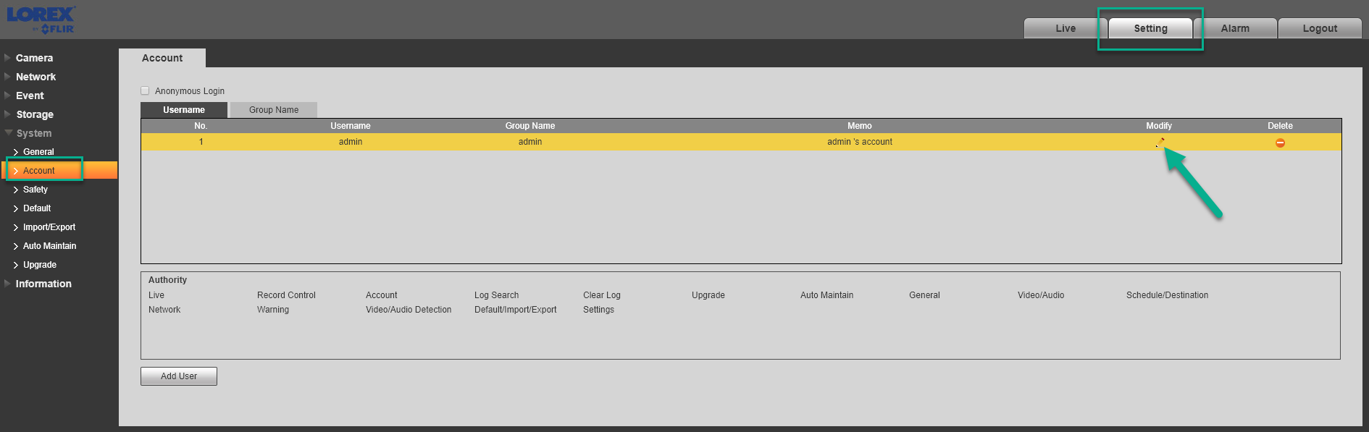1369x432 pixels.
Task: Open the Safety settings item
Action: (35, 190)
